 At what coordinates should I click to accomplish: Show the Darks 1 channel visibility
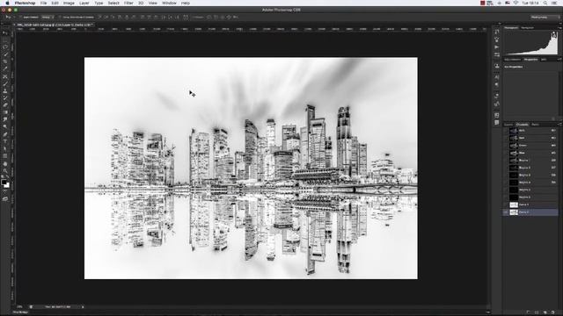pos(506,205)
